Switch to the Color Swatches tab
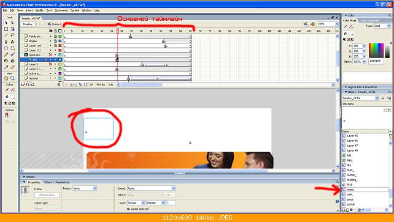The width and height of the screenshot is (394, 222). 369,21
